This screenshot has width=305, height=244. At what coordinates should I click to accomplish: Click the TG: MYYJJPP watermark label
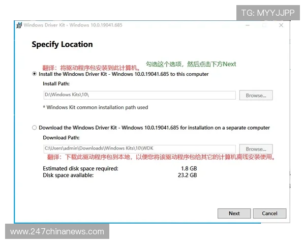tap(267, 13)
